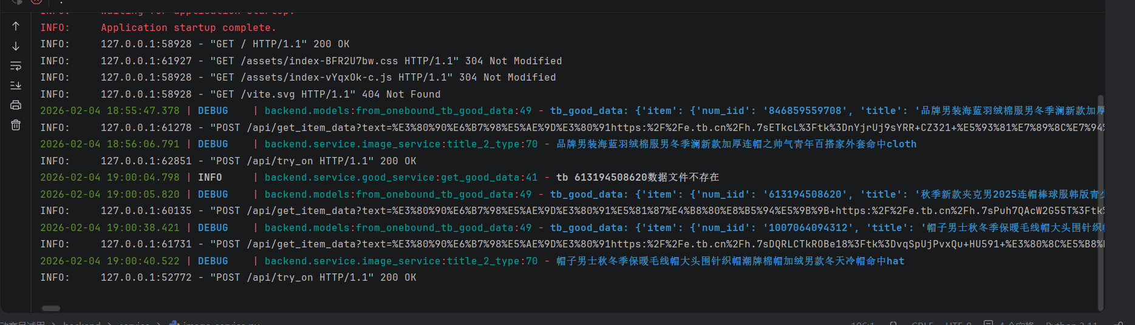Click the 4 spaces indent setting
The width and height of the screenshot is (1135, 325).
click(x=1015, y=323)
